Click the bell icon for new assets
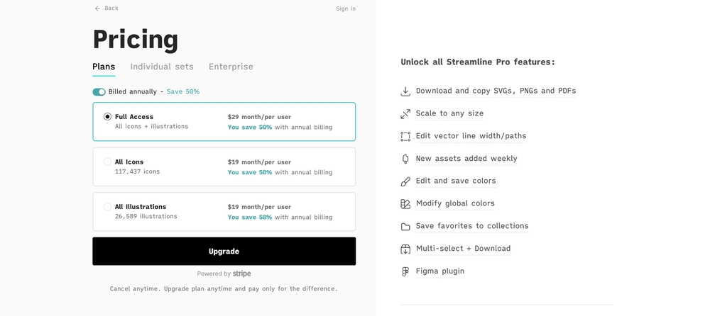Image resolution: width=710 pixels, height=316 pixels. coord(405,159)
